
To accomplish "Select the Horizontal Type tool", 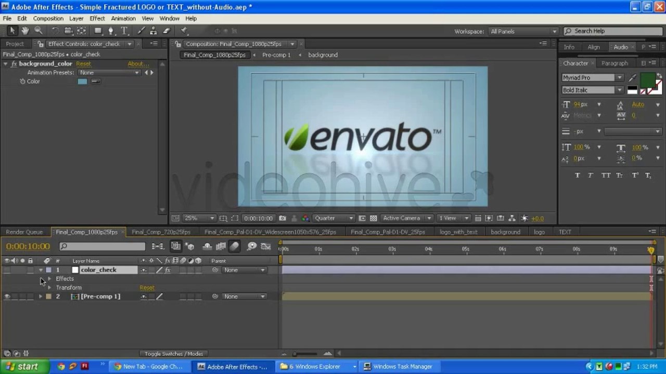I will point(124,31).
